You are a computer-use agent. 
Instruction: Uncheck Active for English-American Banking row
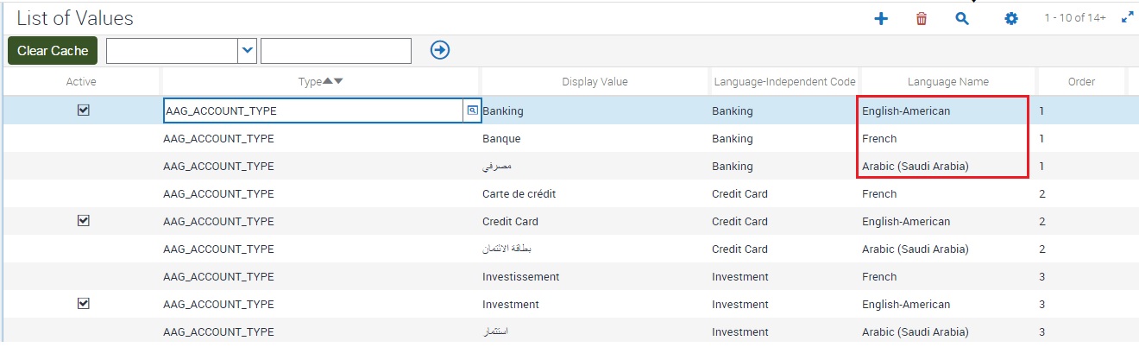[x=84, y=110]
